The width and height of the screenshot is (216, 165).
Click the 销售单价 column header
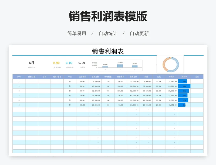(x=121, y=77)
